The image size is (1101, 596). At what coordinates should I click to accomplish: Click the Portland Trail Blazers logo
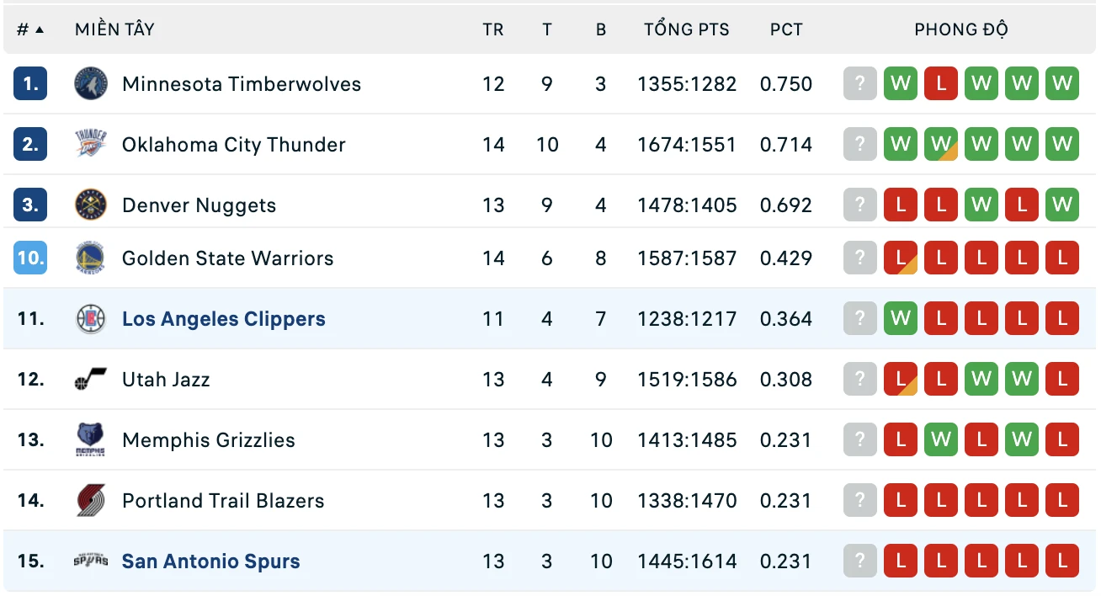pos(91,501)
